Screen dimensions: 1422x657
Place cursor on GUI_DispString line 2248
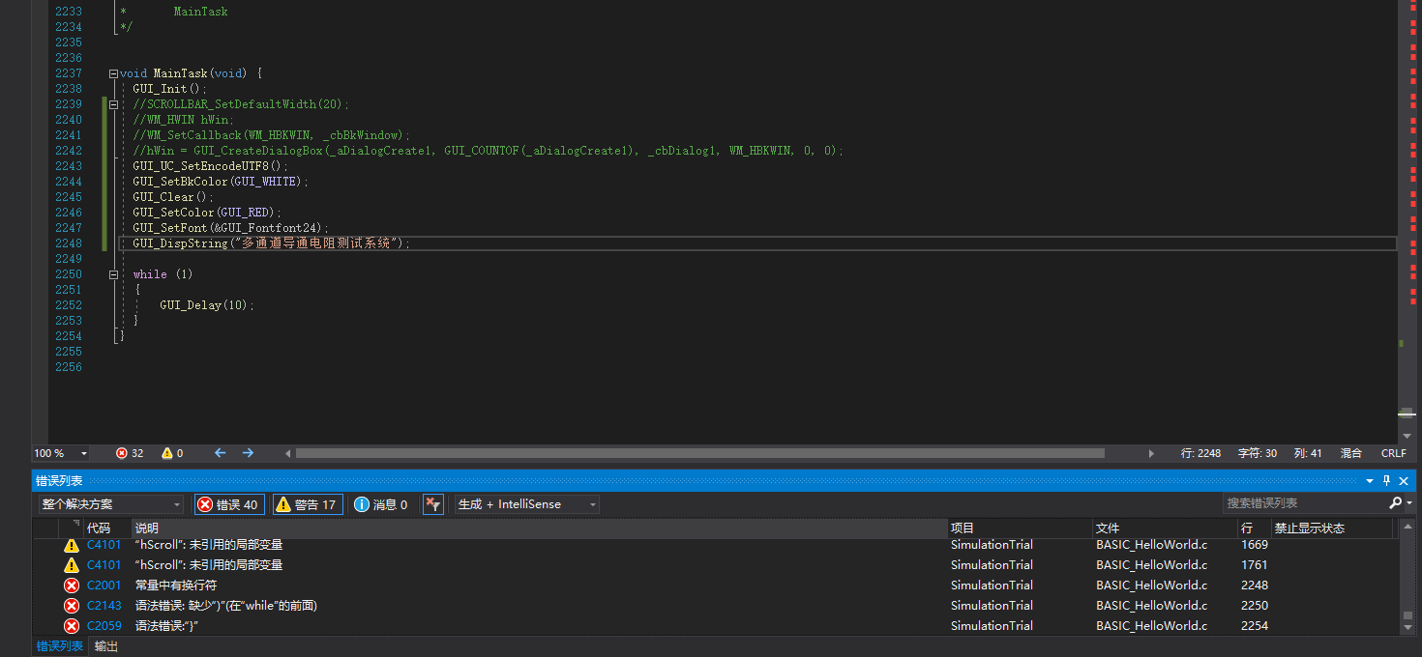272,243
